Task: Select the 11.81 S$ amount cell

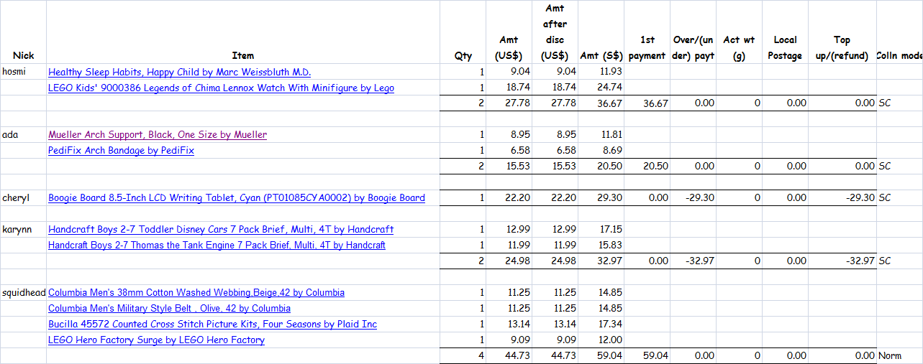Action: 601,135
